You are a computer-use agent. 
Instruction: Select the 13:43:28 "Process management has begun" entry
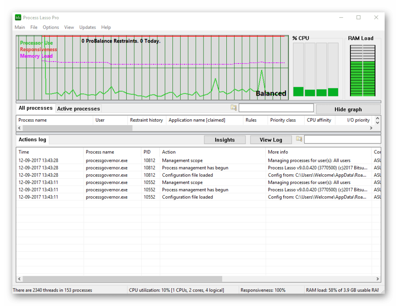pyautogui.click(x=198, y=168)
